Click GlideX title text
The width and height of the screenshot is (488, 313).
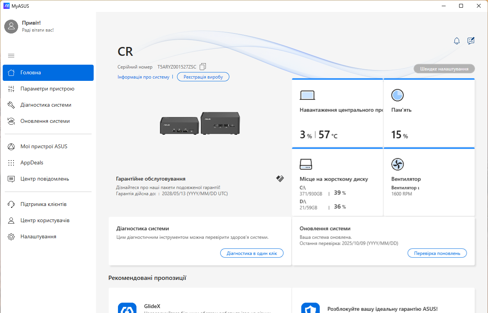click(152, 306)
